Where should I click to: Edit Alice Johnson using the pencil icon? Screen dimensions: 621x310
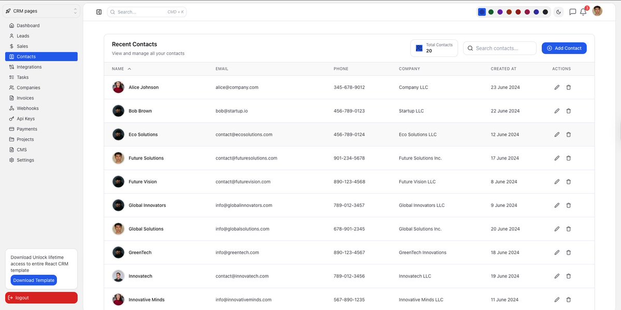click(x=556, y=87)
